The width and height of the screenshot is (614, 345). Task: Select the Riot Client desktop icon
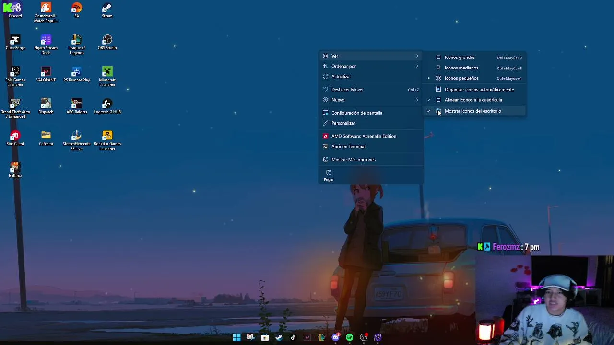15,138
